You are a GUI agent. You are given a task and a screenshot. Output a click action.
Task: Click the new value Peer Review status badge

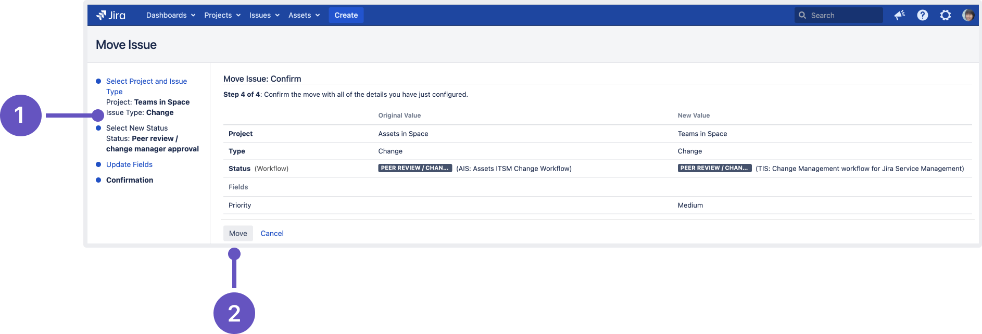pos(714,168)
